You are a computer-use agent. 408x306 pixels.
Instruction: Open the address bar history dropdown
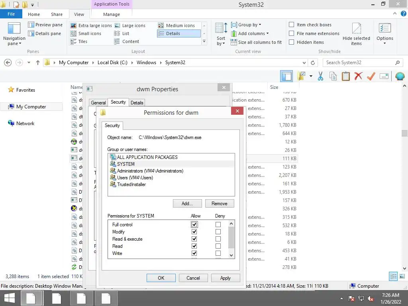[304, 63]
